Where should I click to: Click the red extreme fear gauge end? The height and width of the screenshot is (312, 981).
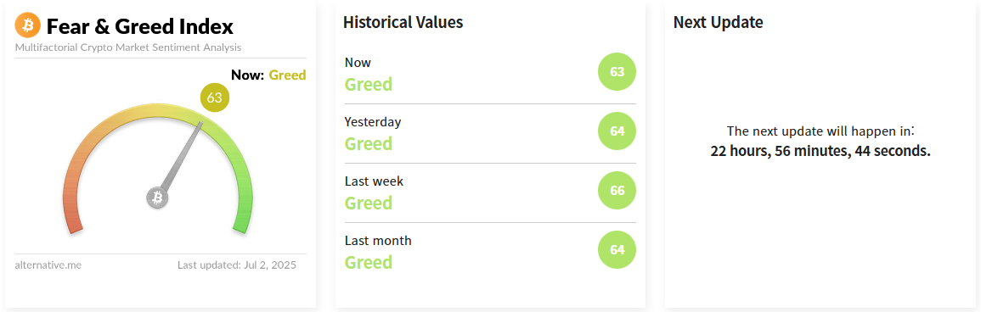click(73, 220)
